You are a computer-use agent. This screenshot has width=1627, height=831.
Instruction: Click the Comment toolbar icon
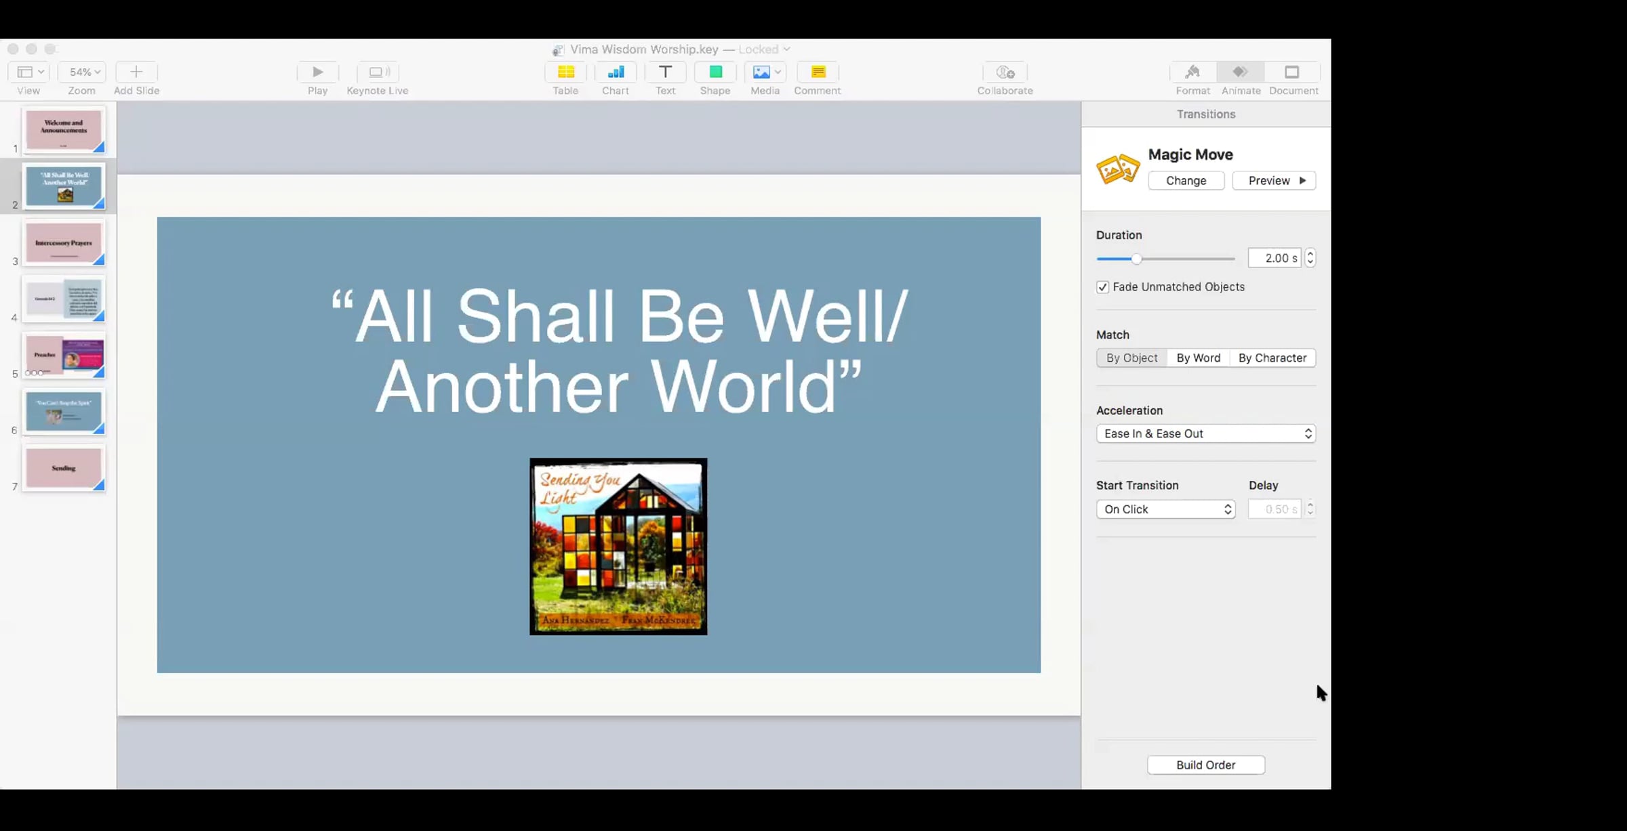818,72
